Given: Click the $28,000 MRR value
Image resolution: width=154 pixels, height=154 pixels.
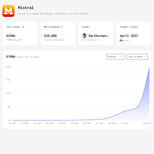Looking at the screenshot, I should tap(50, 36).
